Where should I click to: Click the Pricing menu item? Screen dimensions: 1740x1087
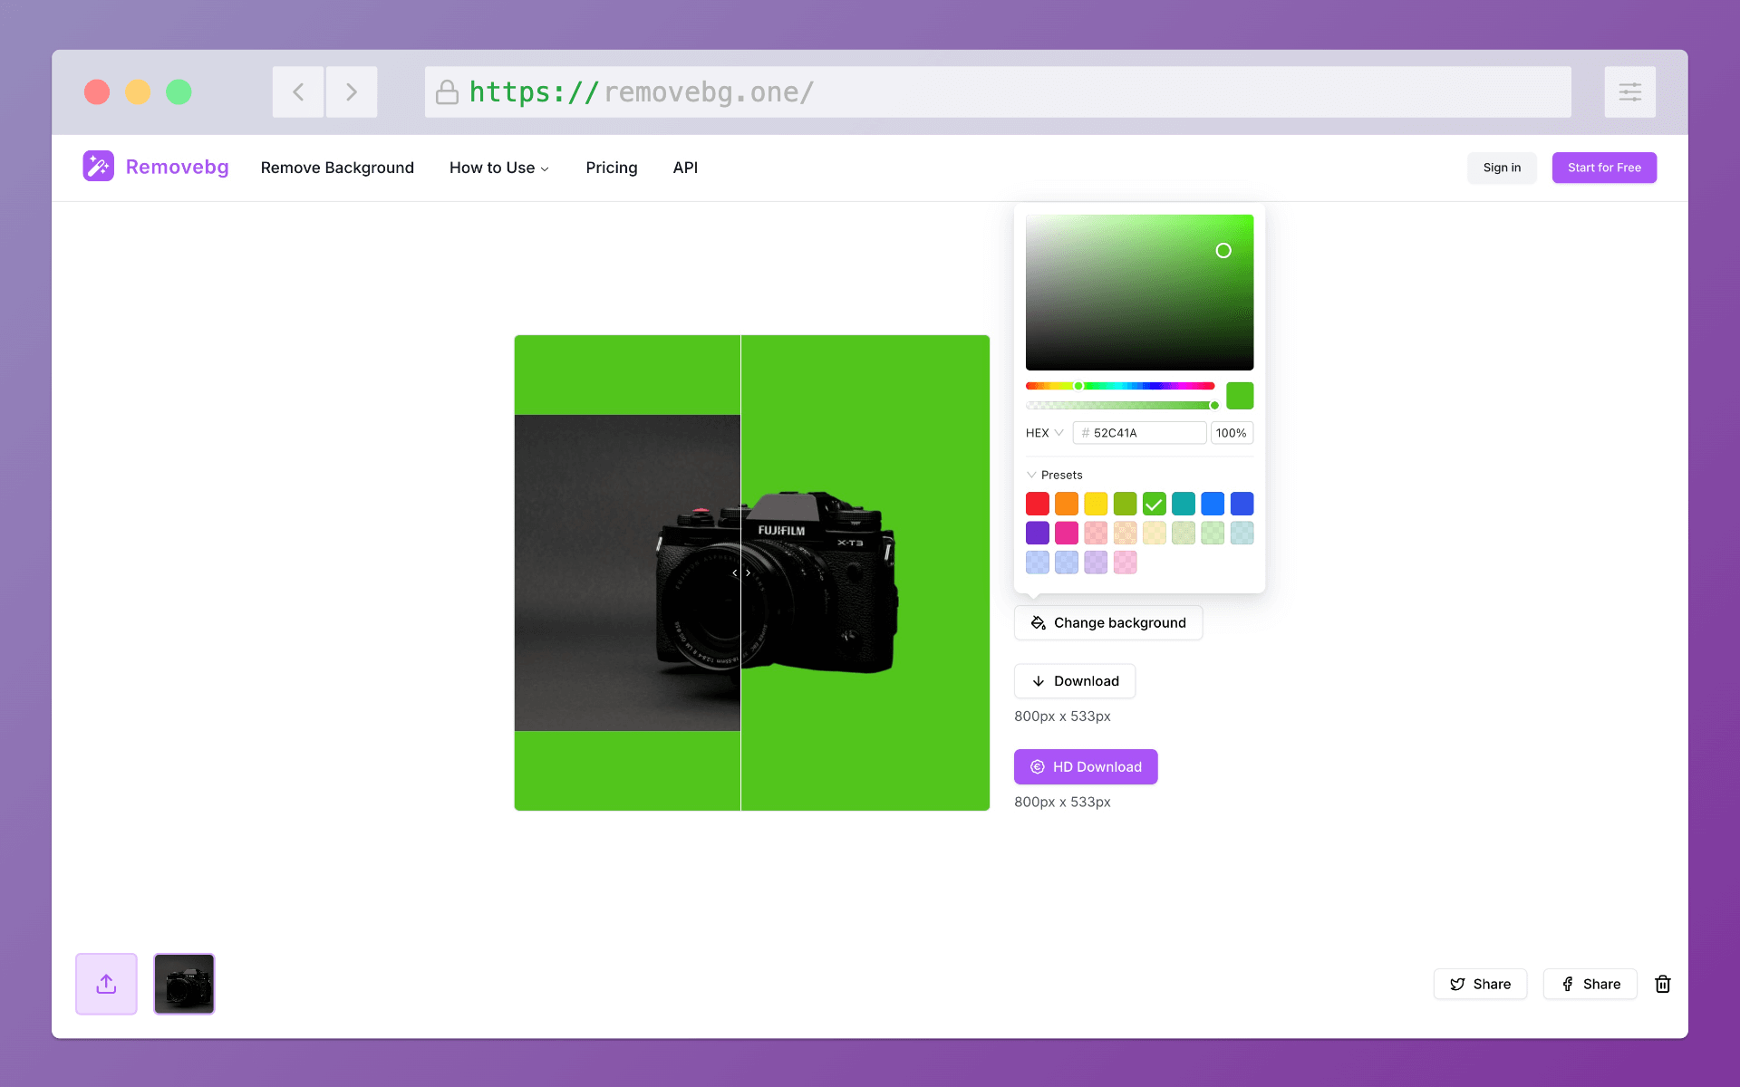click(x=612, y=167)
